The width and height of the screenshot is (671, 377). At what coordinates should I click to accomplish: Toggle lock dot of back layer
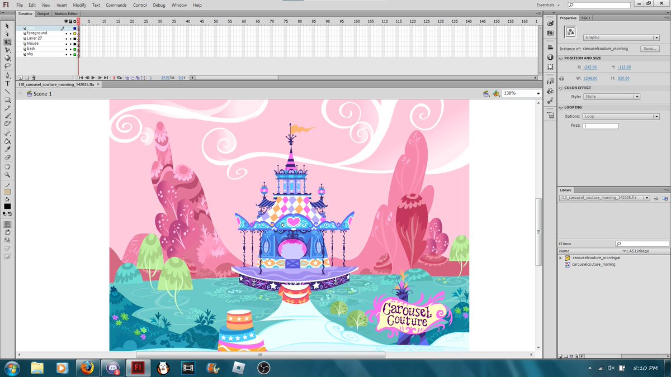70,49
